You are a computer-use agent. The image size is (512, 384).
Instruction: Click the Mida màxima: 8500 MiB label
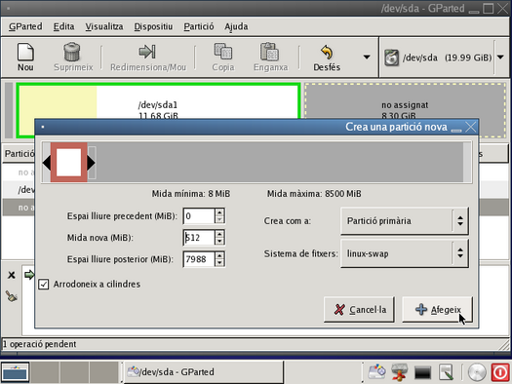point(314,194)
